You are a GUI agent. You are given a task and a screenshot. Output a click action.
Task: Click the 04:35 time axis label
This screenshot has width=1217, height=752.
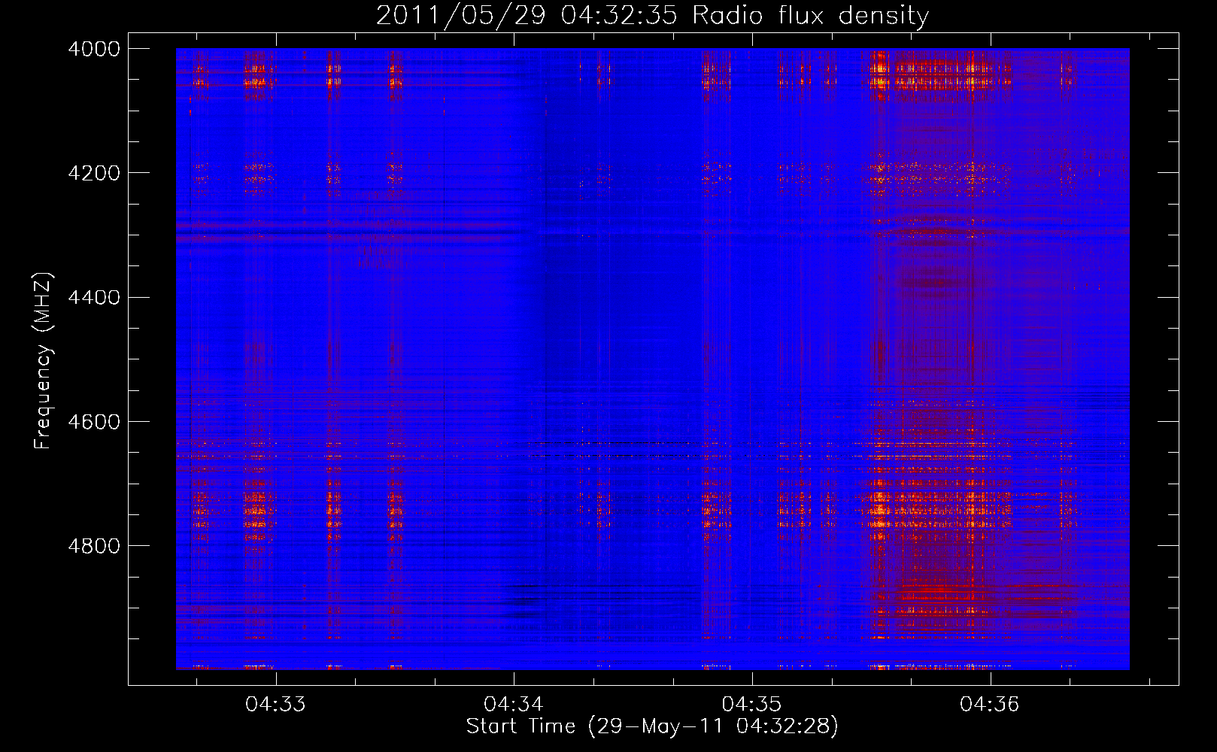tap(752, 705)
